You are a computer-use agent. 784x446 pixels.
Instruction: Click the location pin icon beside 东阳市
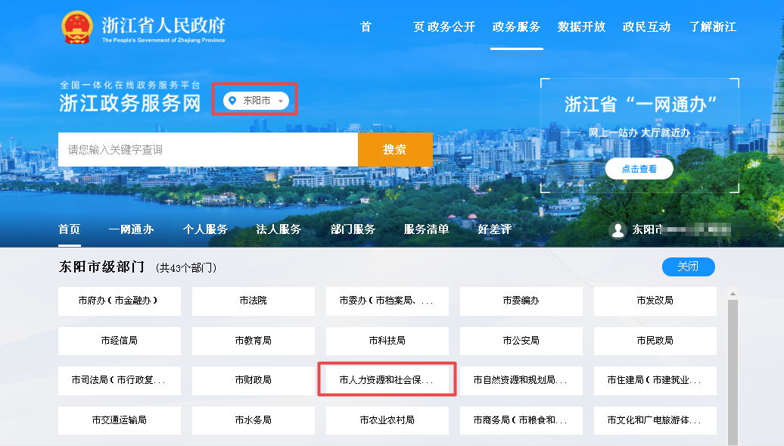(232, 101)
